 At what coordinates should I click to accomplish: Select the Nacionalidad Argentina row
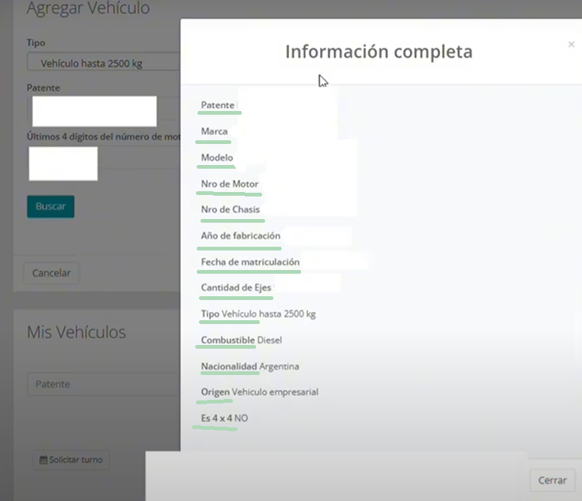(249, 366)
